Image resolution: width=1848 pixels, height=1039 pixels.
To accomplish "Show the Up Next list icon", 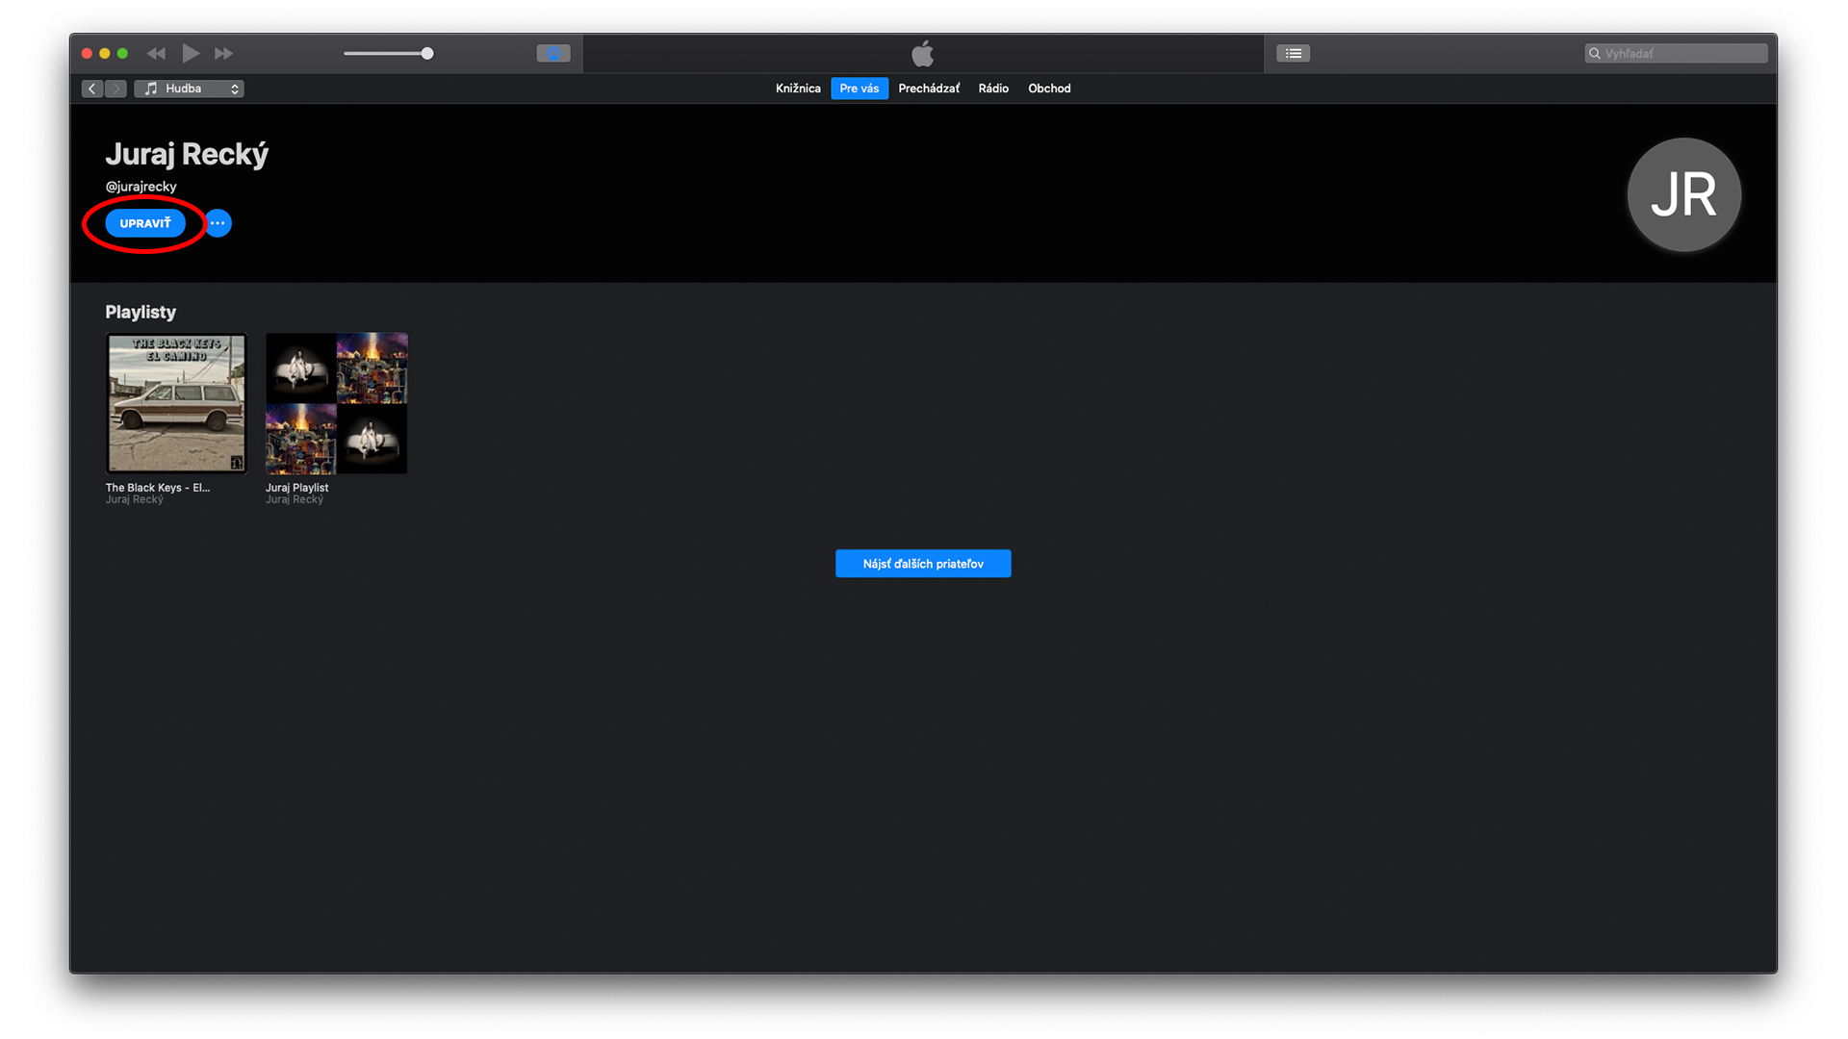I will pos(1294,54).
